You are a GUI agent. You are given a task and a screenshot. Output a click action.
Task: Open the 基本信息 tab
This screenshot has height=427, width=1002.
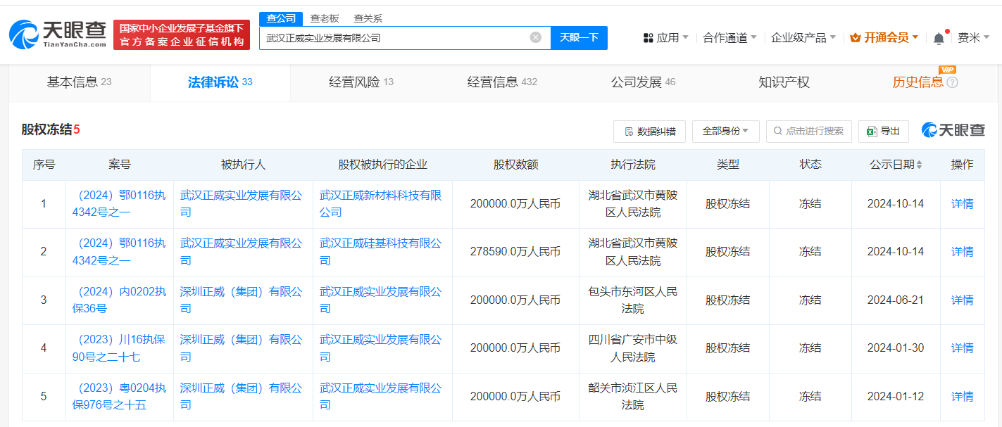pos(79,82)
